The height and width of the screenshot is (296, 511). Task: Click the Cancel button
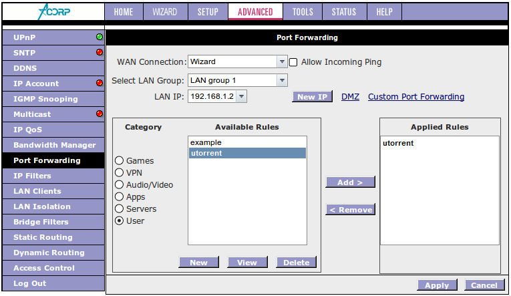tap(484, 285)
